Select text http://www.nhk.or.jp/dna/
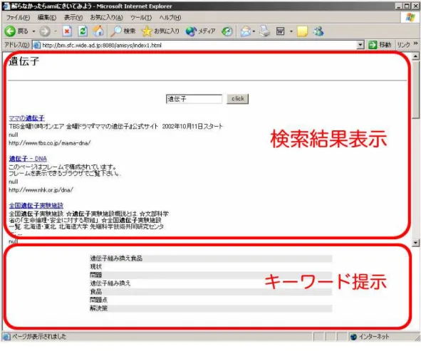This screenshot has height=351, width=421. click(x=41, y=190)
